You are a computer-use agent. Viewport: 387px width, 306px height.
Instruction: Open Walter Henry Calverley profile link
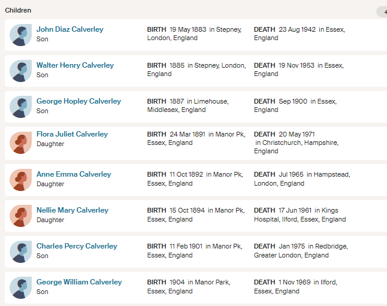click(75, 65)
